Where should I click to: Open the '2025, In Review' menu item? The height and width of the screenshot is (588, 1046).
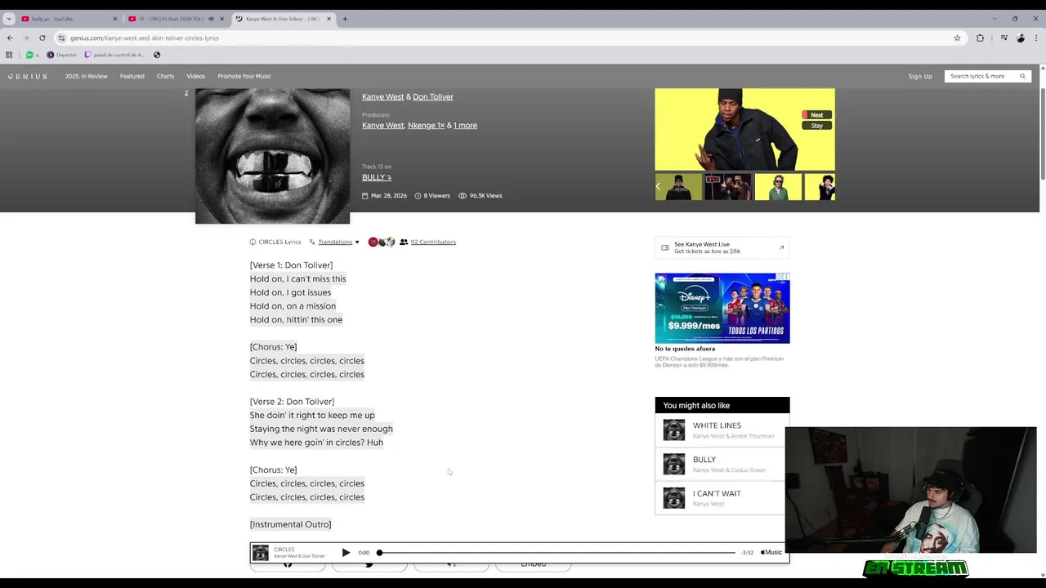coord(87,76)
